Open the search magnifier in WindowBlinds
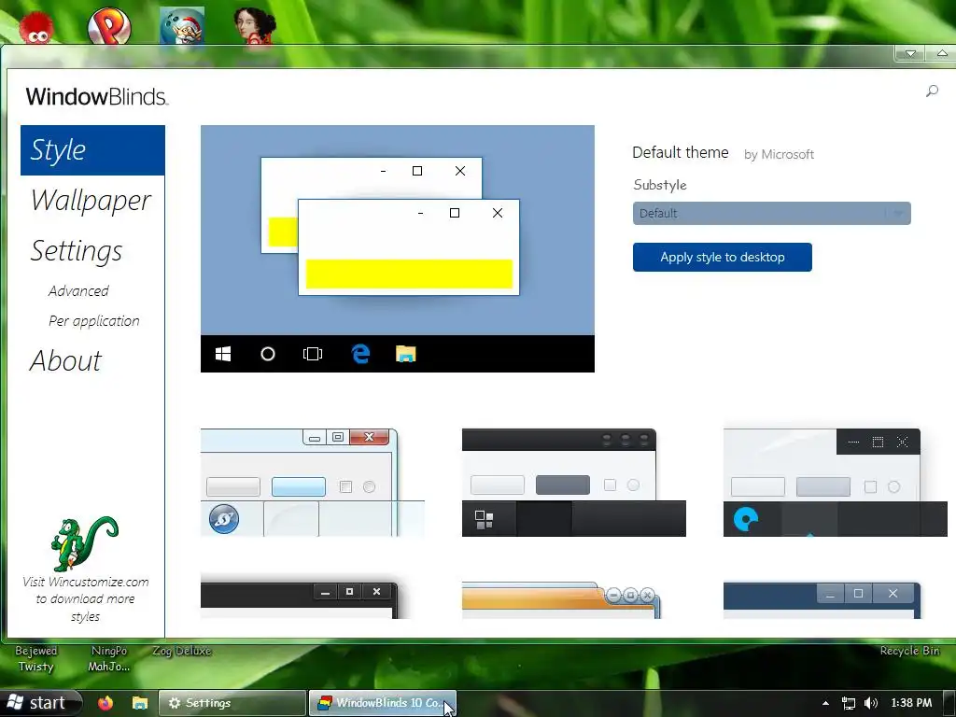 pyautogui.click(x=932, y=91)
